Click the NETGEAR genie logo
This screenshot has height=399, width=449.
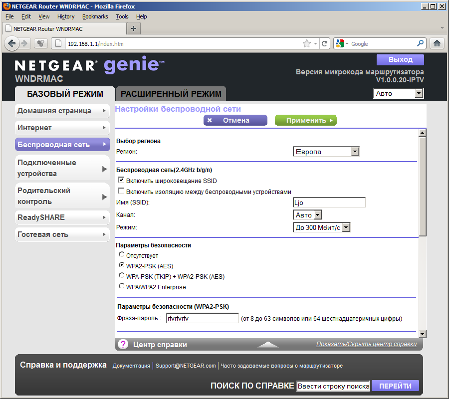[89, 65]
